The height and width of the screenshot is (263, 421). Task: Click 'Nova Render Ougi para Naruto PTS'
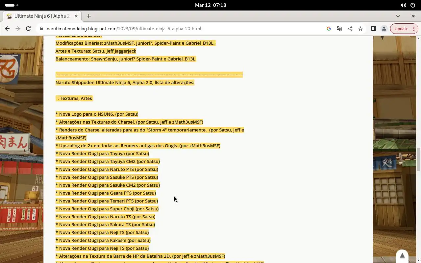(107, 169)
